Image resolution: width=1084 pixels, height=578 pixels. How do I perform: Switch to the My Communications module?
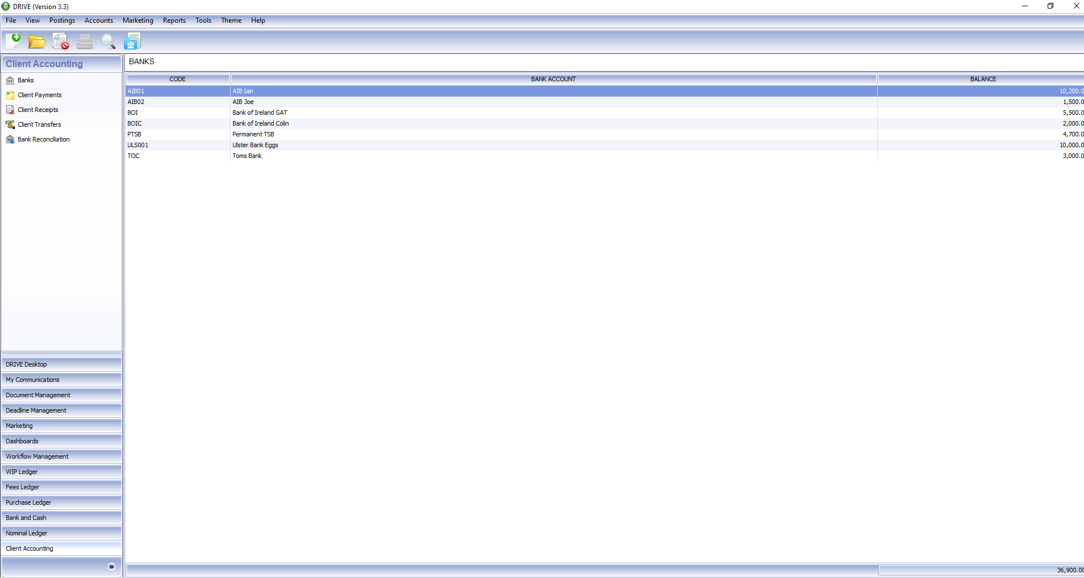(61, 380)
